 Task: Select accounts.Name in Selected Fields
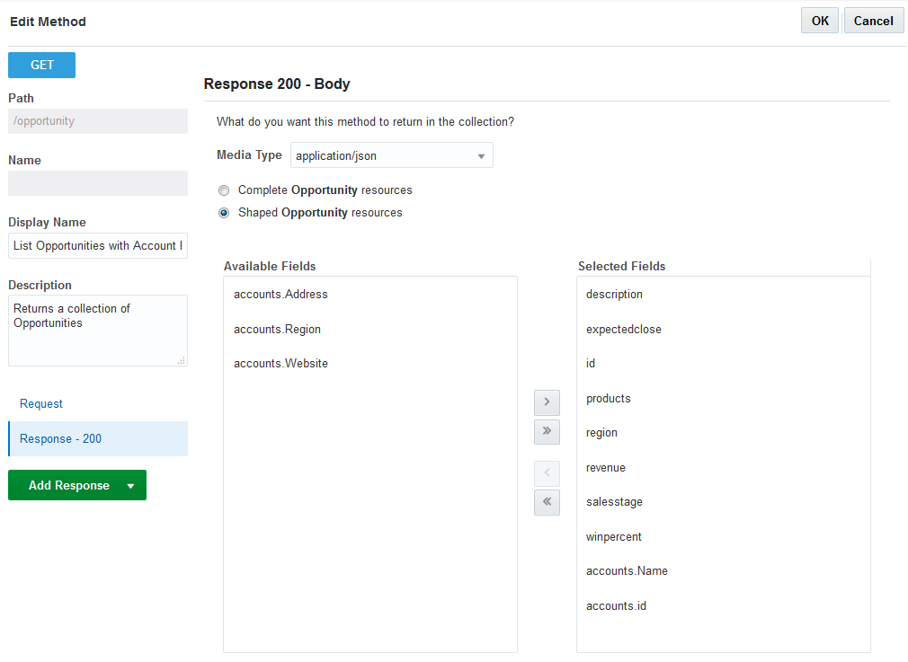point(627,571)
